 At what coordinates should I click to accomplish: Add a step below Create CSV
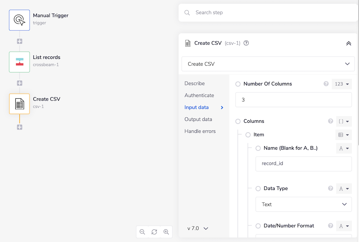pos(20,127)
